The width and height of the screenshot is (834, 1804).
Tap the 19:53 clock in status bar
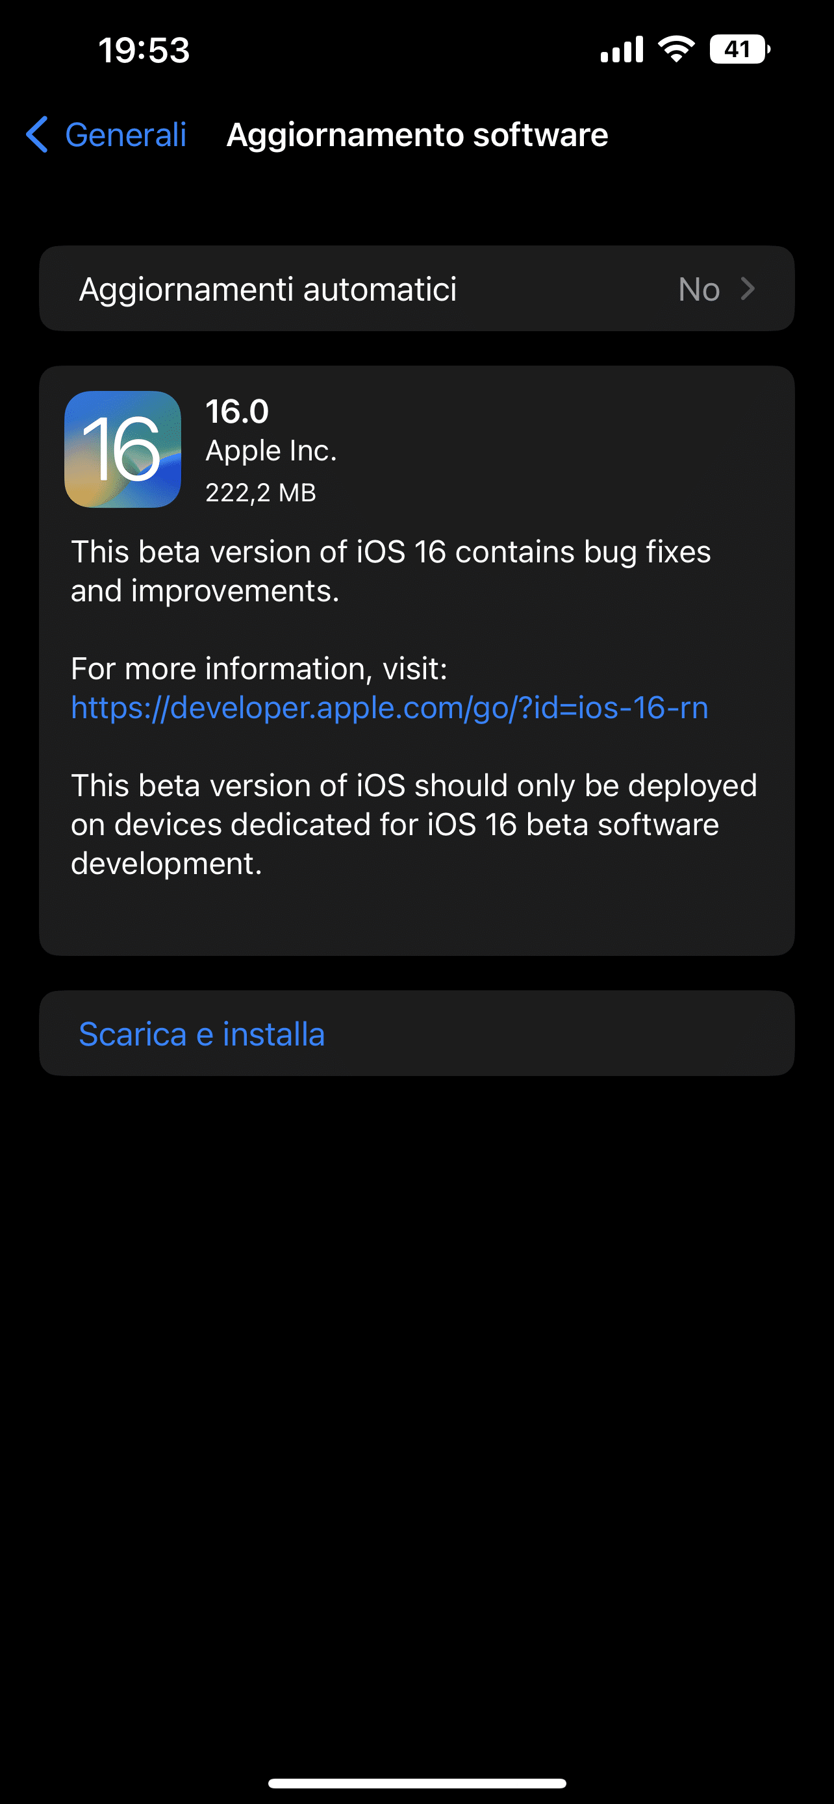(x=144, y=51)
